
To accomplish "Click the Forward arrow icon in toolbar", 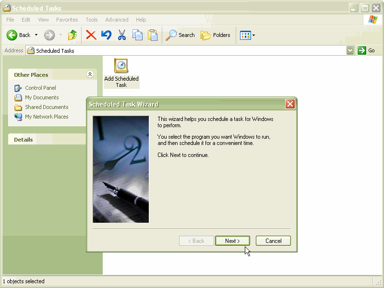I will (49, 35).
